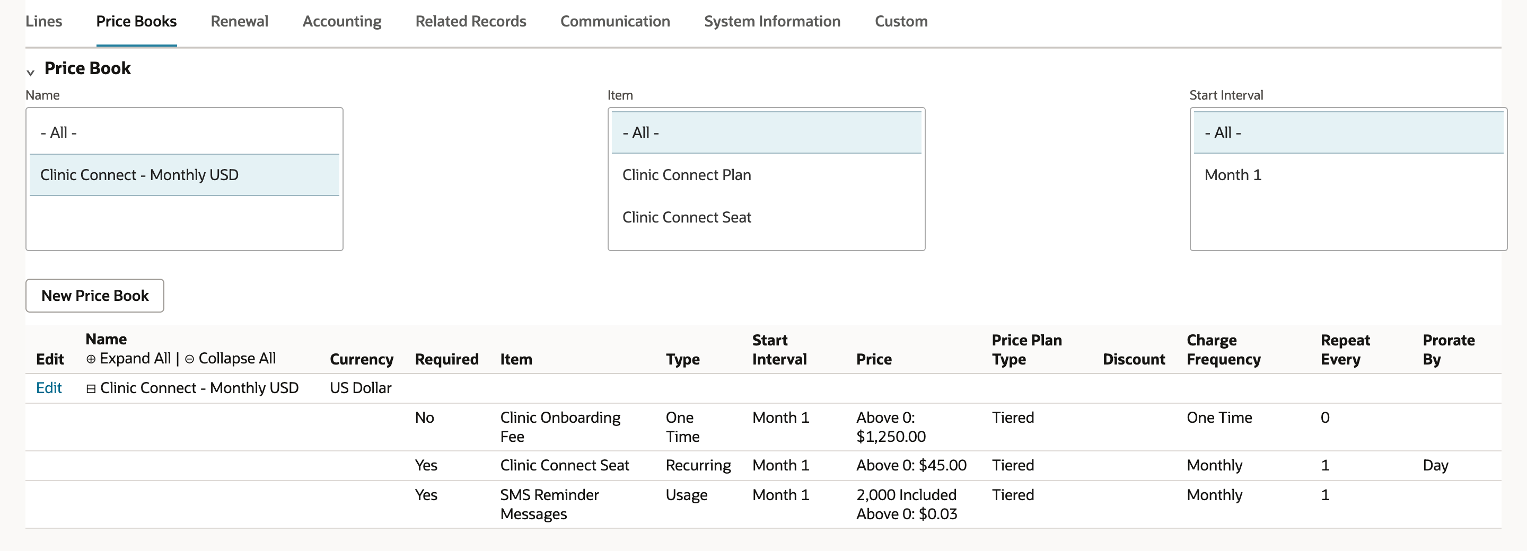Viewport: 1527px width, 551px height.
Task: Switch to the Renewal tab
Action: pyautogui.click(x=240, y=21)
